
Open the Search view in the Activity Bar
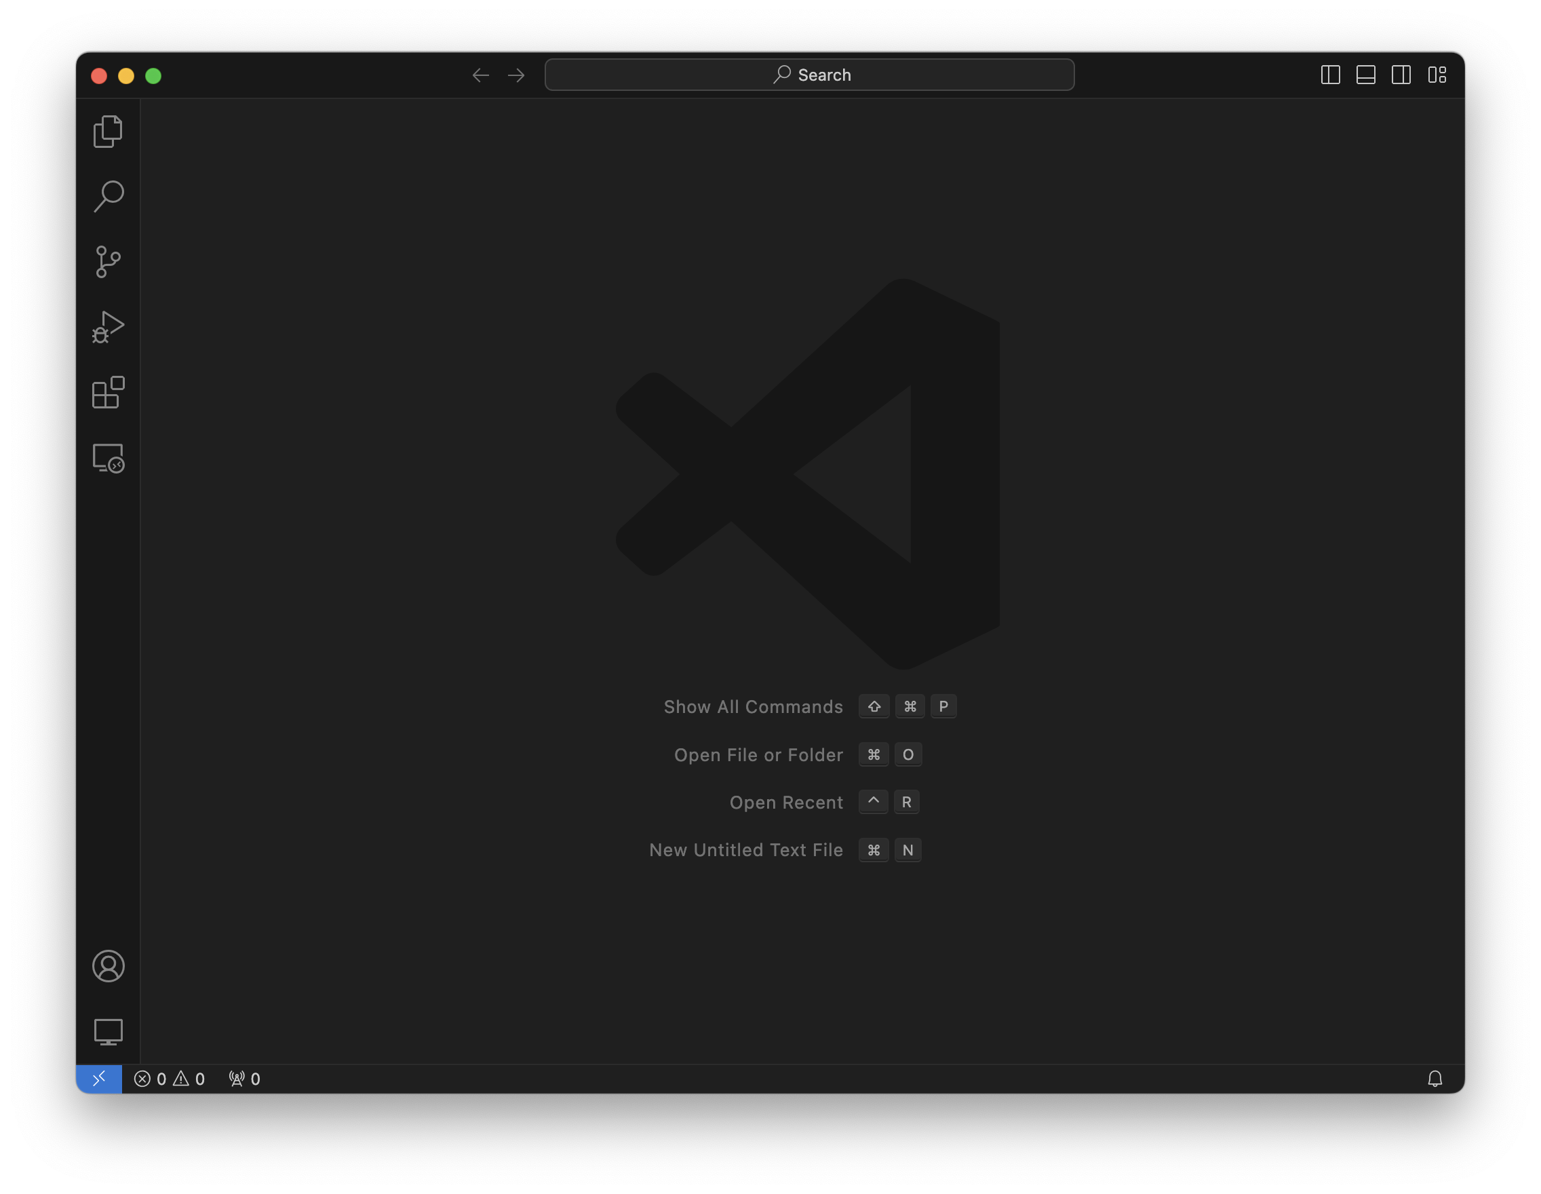(108, 195)
